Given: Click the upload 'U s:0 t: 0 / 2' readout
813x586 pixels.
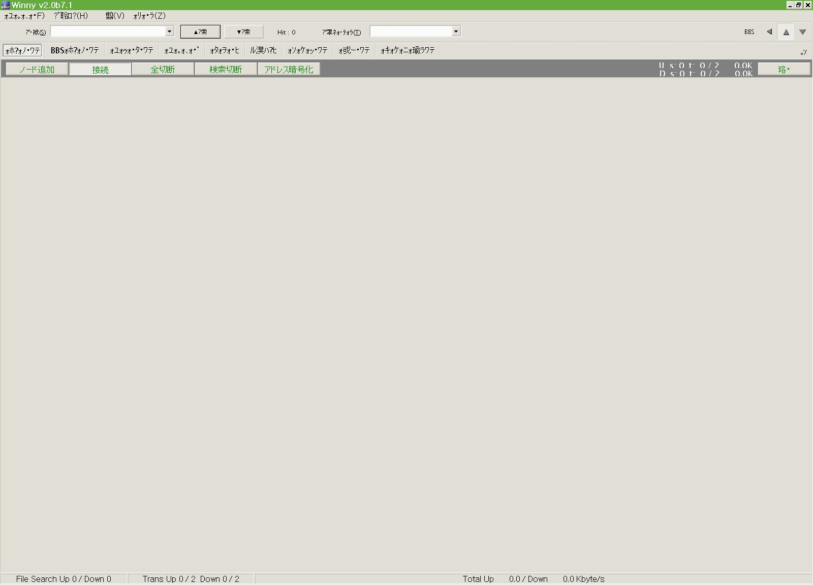Looking at the screenshot, I should [689, 65].
